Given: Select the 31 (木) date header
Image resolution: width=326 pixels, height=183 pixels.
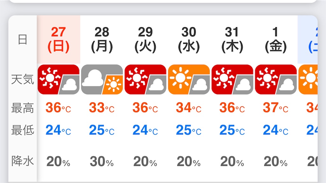Looking at the screenshot, I should coord(232,40).
